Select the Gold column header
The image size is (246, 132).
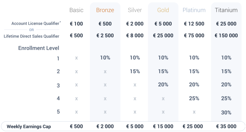pyautogui.click(x=163, y=10)
